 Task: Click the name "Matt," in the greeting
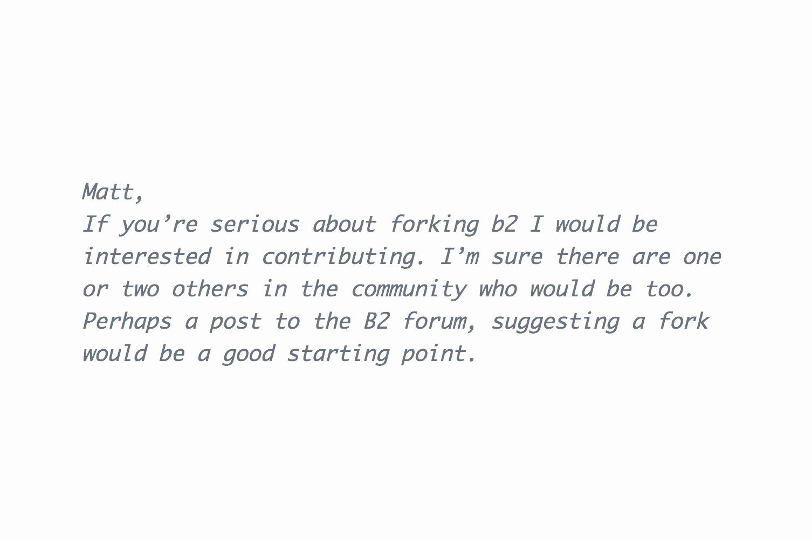coord(114,192)
